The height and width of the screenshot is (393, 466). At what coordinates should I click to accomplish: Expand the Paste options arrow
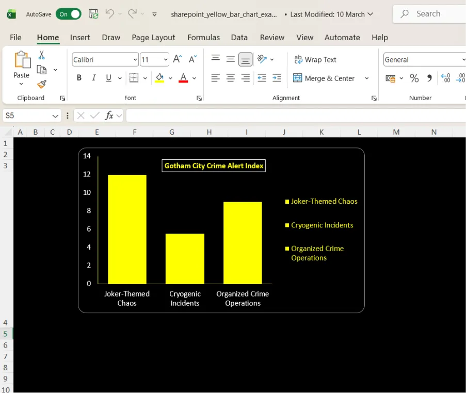click(21, 84)
